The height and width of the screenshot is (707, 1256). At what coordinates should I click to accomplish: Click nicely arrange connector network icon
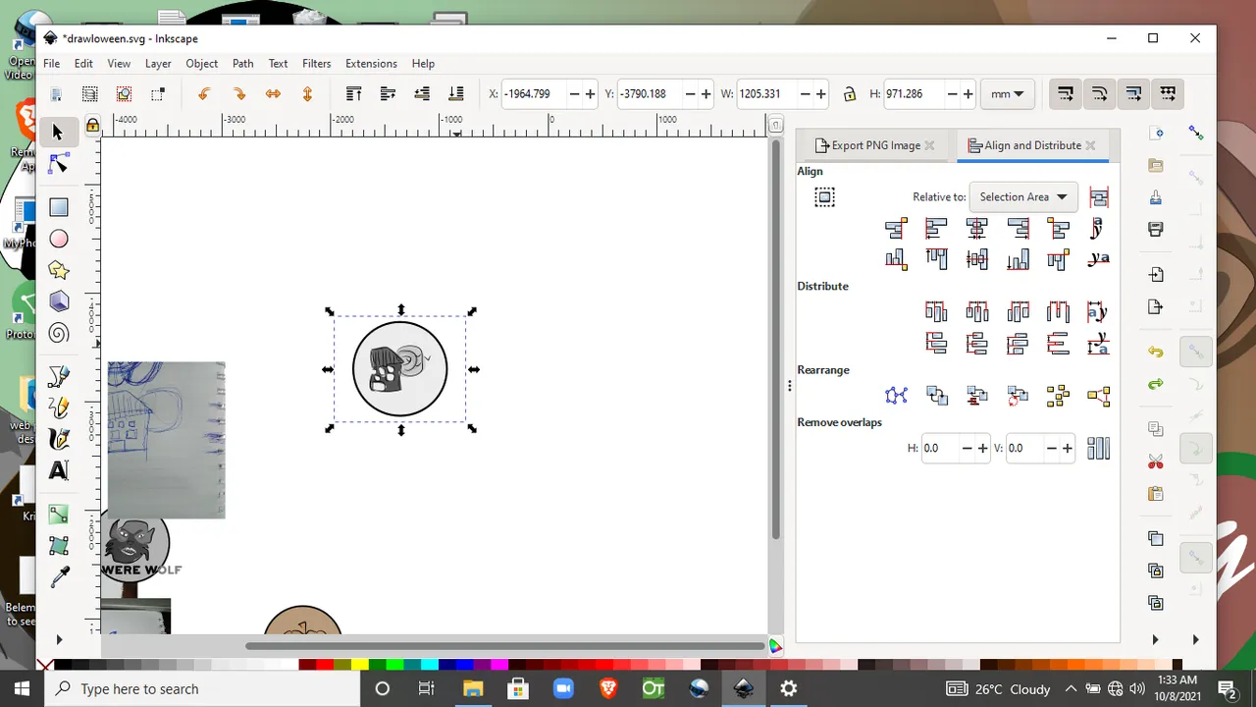point(896,396)
